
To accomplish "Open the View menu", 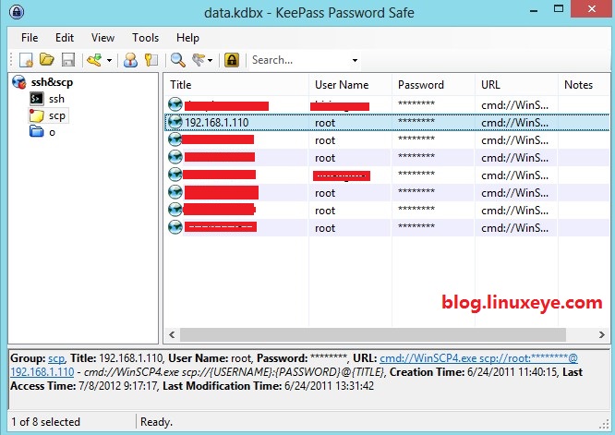I will [102, 38].
